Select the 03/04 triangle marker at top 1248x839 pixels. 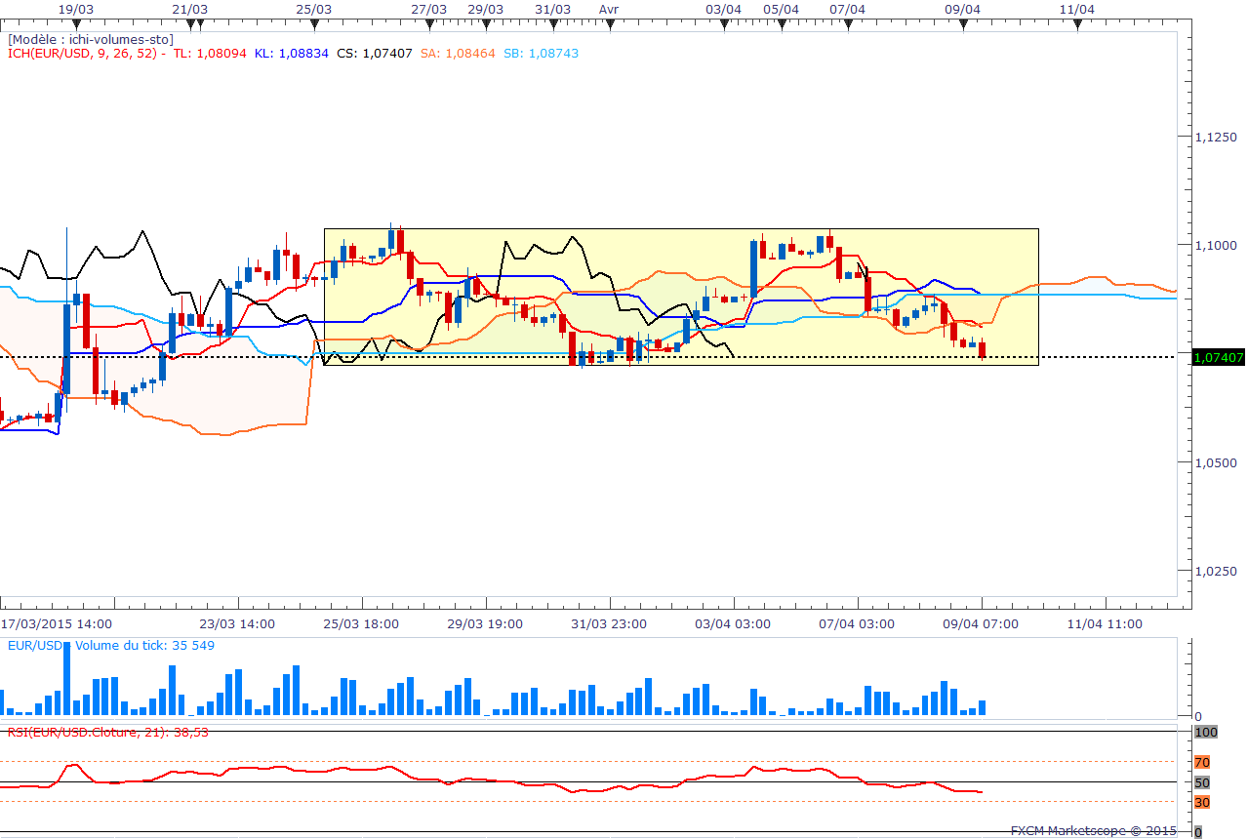pos(724,25)
